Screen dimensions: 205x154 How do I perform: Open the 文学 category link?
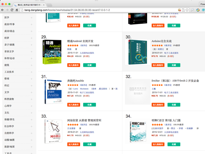(7, 92)
